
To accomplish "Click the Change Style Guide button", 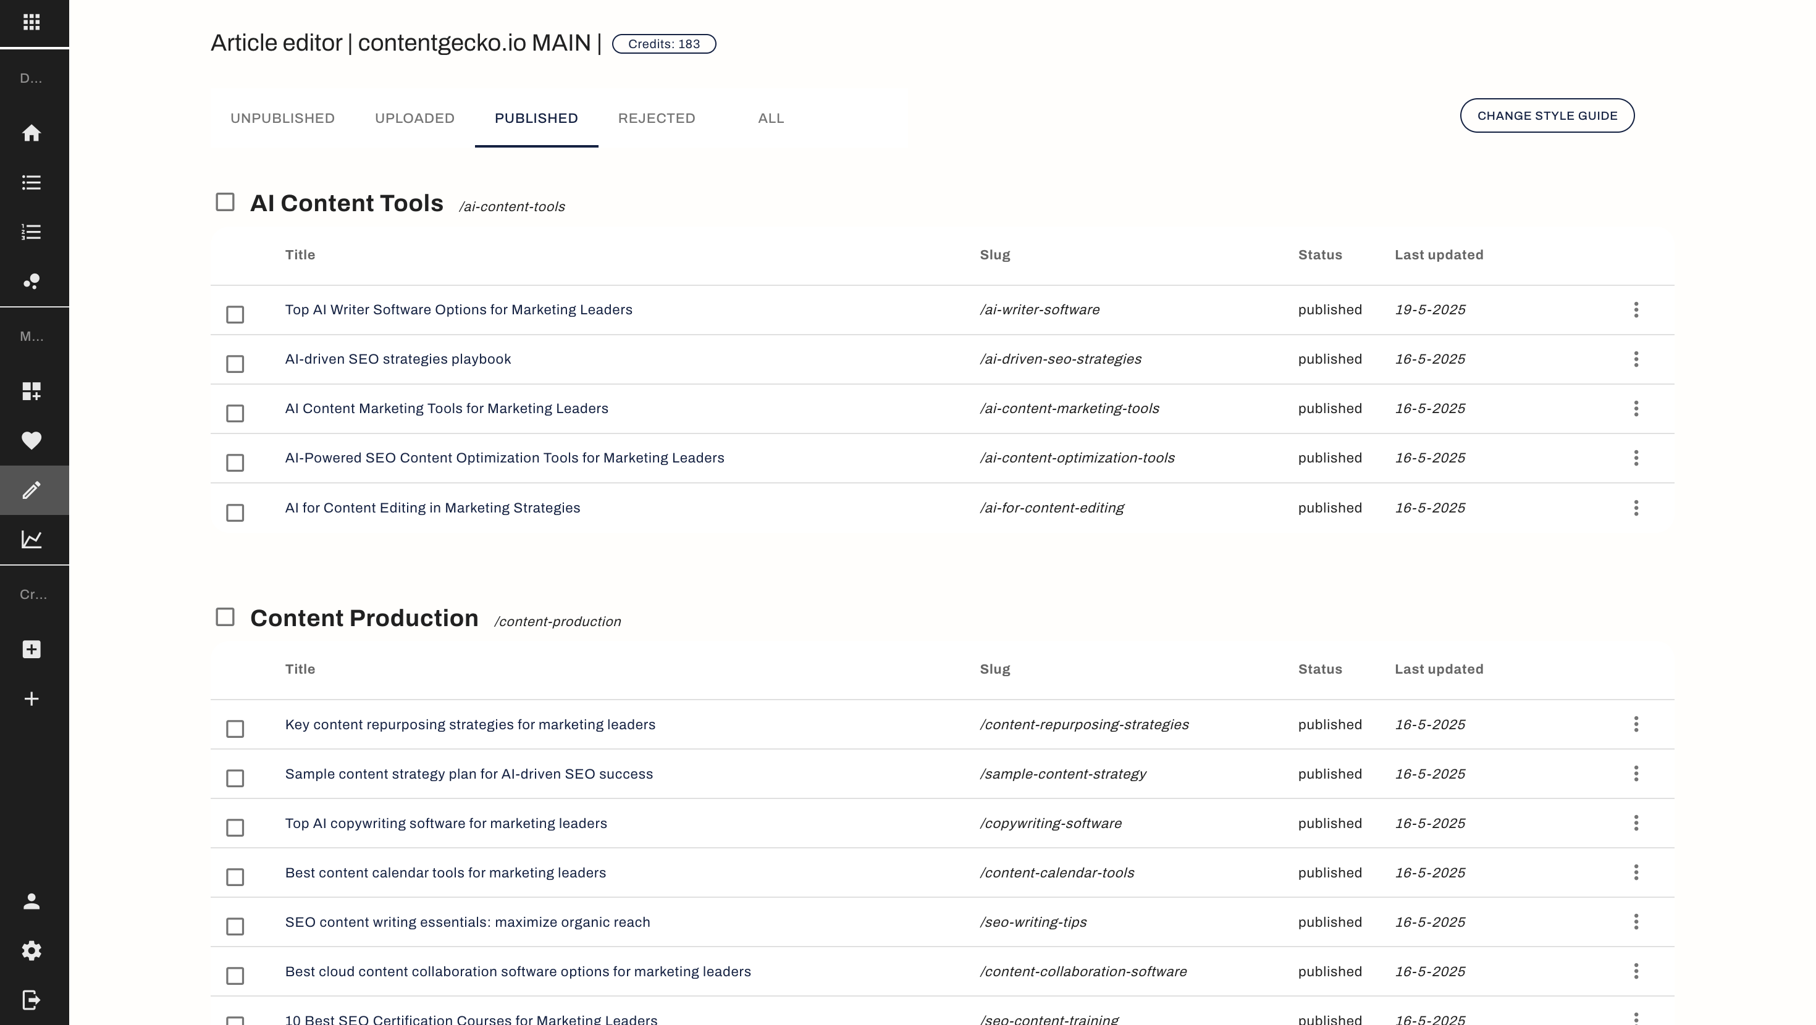I will [1547, 115].
